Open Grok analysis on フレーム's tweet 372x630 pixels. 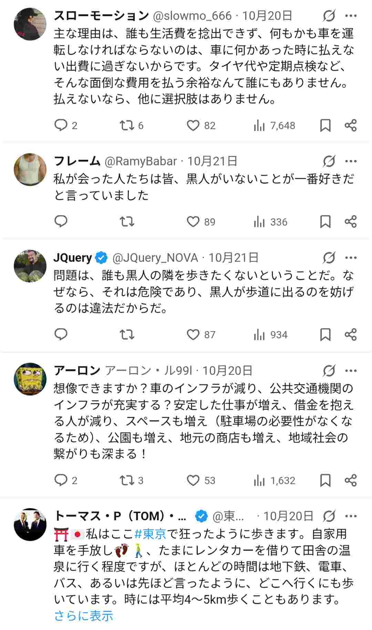pos(330,160)
